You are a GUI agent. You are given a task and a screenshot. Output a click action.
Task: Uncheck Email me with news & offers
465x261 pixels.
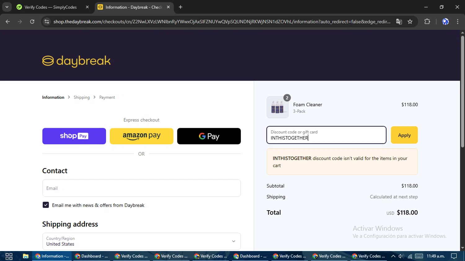point(46,205)
